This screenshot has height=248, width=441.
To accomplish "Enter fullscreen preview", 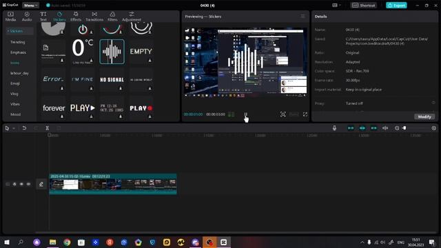I will 305,114.
